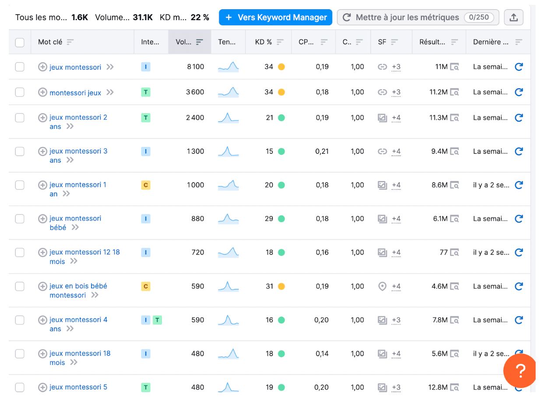The width and height of the screenshot is (540, 397).
Task: Open the jeux en bois bébé montessori link
Action: 78,291
